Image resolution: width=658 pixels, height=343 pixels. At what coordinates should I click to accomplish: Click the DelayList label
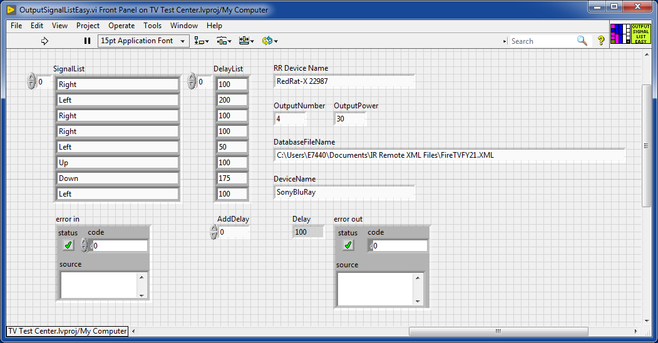tap(228, 69)
